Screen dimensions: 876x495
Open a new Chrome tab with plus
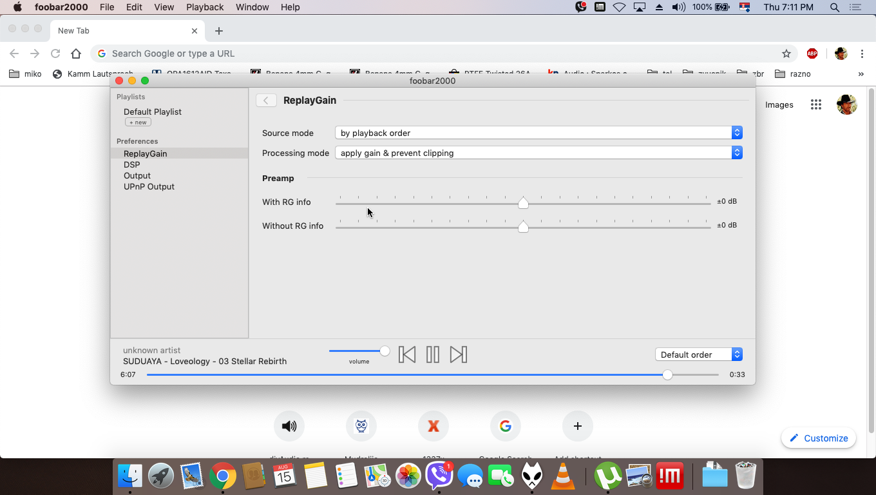[x=219, y=31]
